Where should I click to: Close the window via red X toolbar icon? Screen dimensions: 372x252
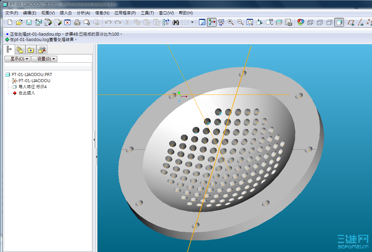67,22
